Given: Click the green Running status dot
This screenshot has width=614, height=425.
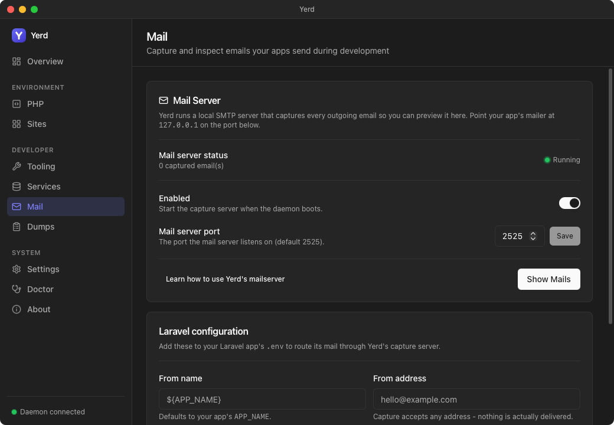Looking at the screenshot, I should point(547,159).
